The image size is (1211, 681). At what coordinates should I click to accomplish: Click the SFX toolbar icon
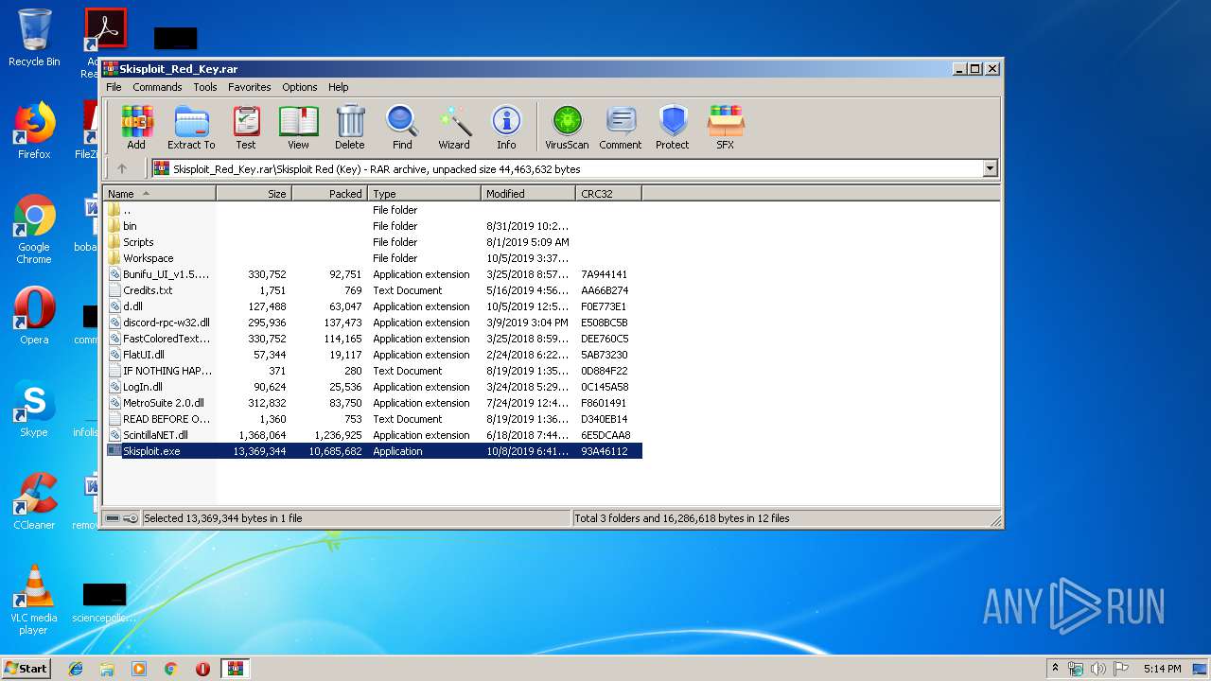click(x=726, y=127)
